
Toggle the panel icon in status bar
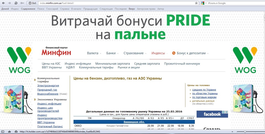(x=3, y=132)
